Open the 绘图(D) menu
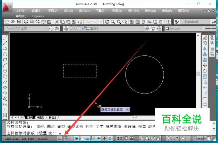This screenshot has width=218, height=143. point(117,11)
